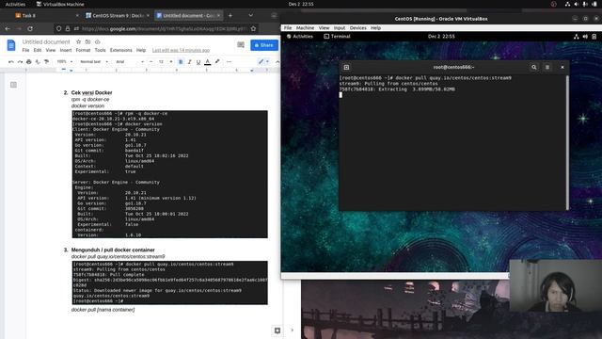Open the VirtualBox Input menu
602x339 pixels.
click(x=340, y=28)
